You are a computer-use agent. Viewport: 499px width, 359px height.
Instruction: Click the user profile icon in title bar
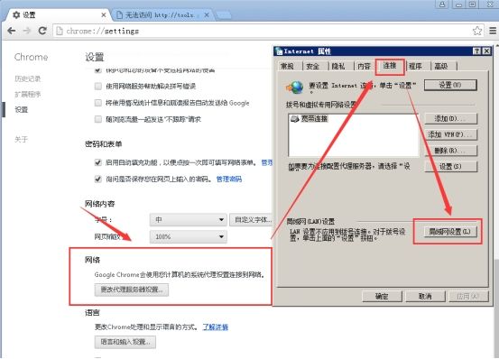pos(442,5)
